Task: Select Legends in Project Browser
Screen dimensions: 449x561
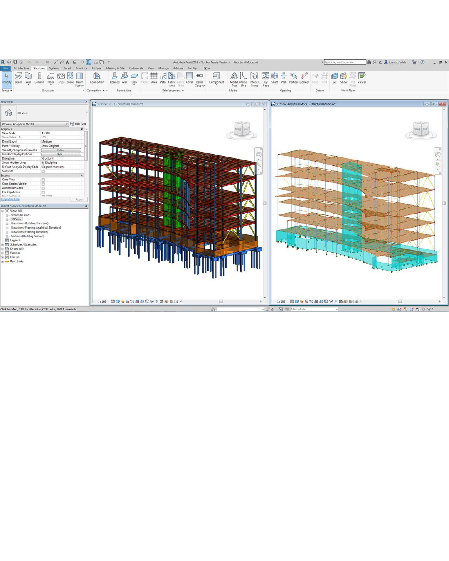Action: coord(15,240)
